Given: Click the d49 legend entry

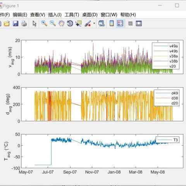Looking at the screenshot, I should 167,93.
